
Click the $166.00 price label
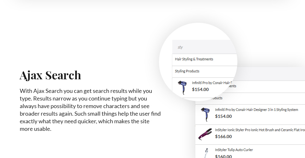[223, 137]
